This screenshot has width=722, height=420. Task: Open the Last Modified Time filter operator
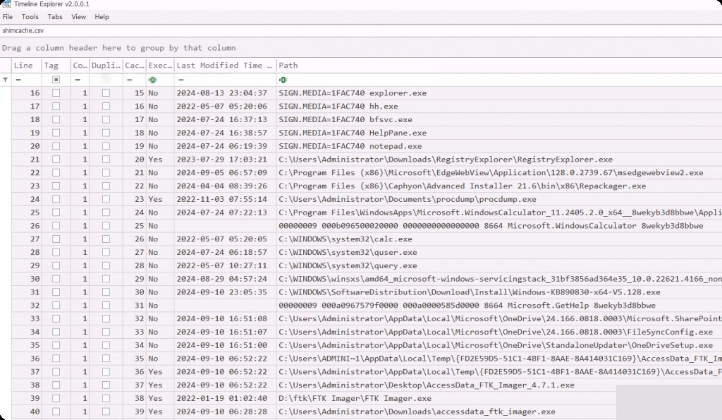[180, 80]
